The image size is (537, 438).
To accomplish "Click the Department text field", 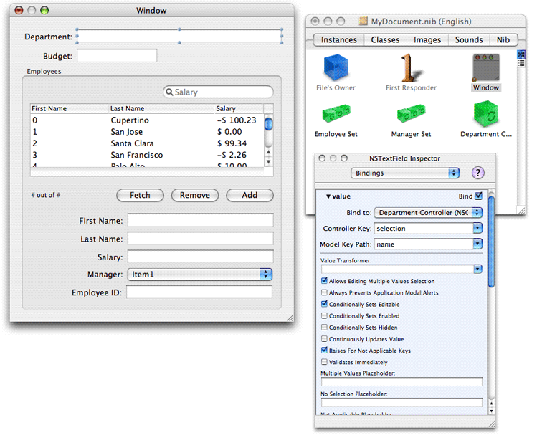I will tap(179, 37).
